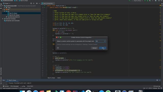Click the UTF-8 encoding in the status bar
Viewport: 163px width, 92px height.
150,88
